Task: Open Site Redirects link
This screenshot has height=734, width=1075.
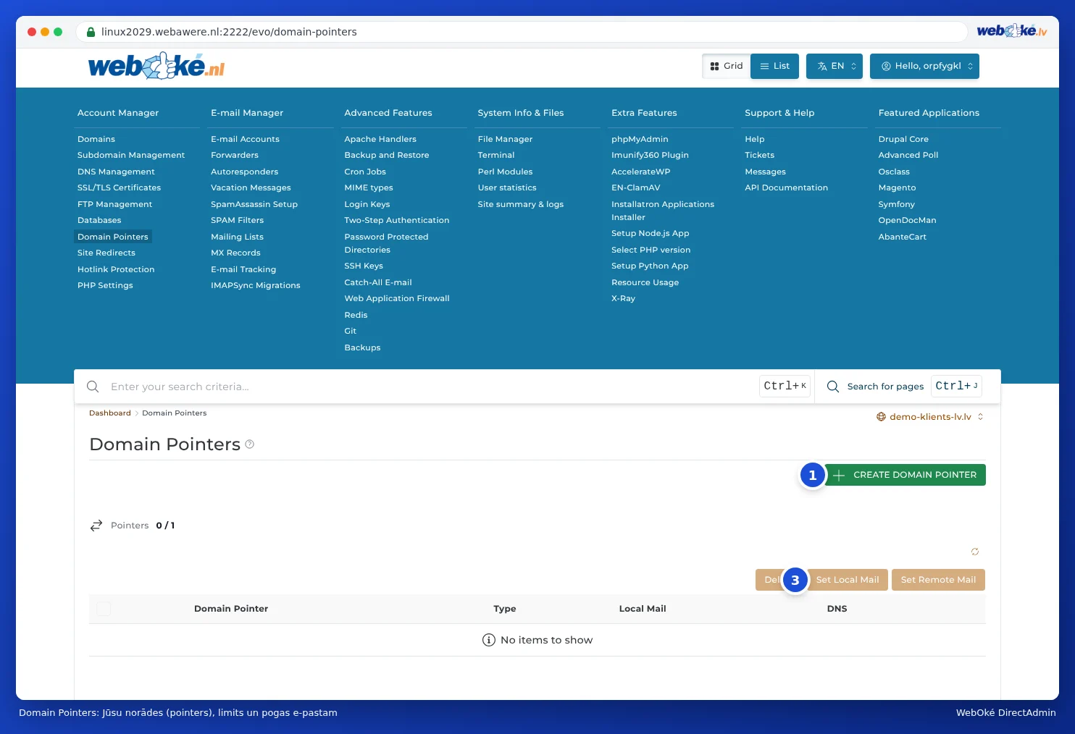Action: 106,253
